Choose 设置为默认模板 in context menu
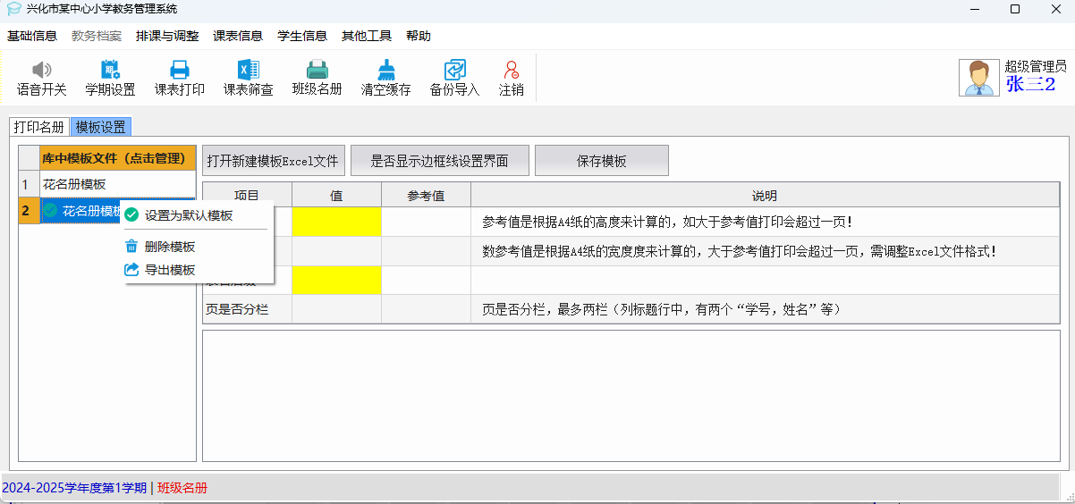The width and height of the screenshot is (1075, 504). pyautogui.click(x=189, y=215)
